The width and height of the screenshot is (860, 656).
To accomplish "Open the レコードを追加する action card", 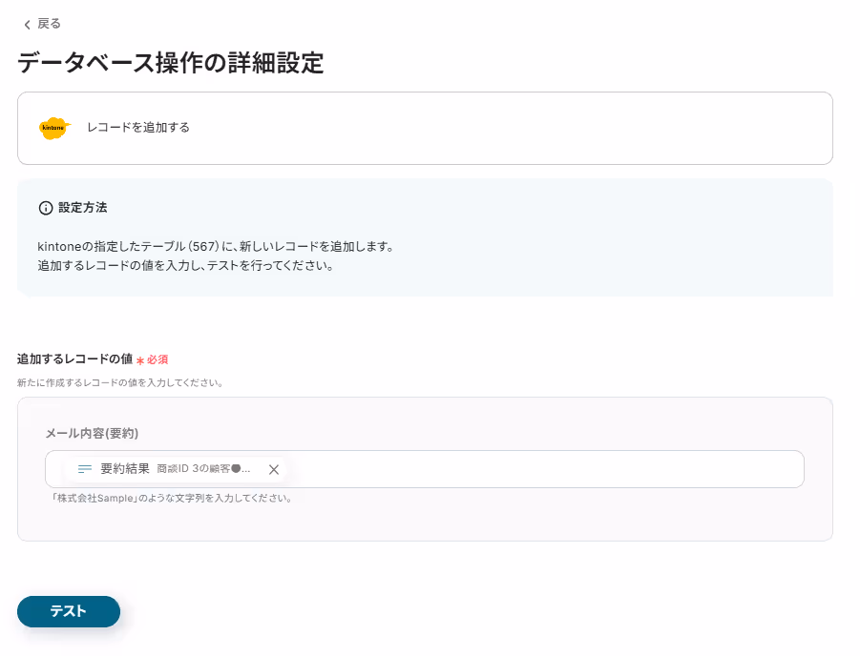I will point(425,128).
